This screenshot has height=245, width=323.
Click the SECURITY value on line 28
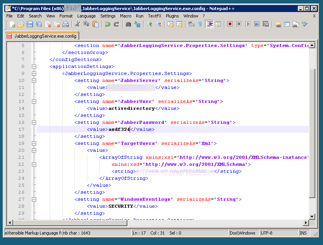[x=121, y=206]
